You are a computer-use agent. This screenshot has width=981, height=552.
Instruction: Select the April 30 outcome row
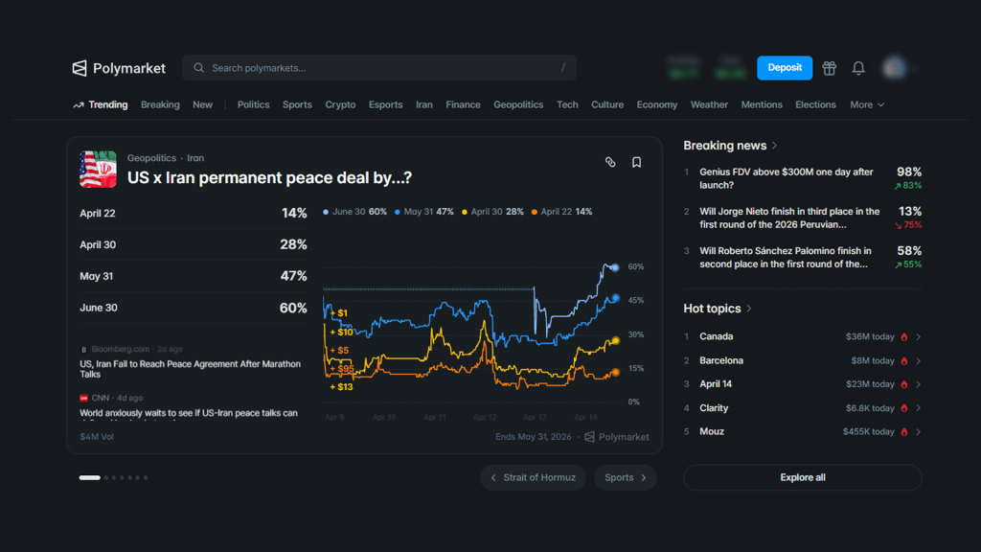point(194,244)
